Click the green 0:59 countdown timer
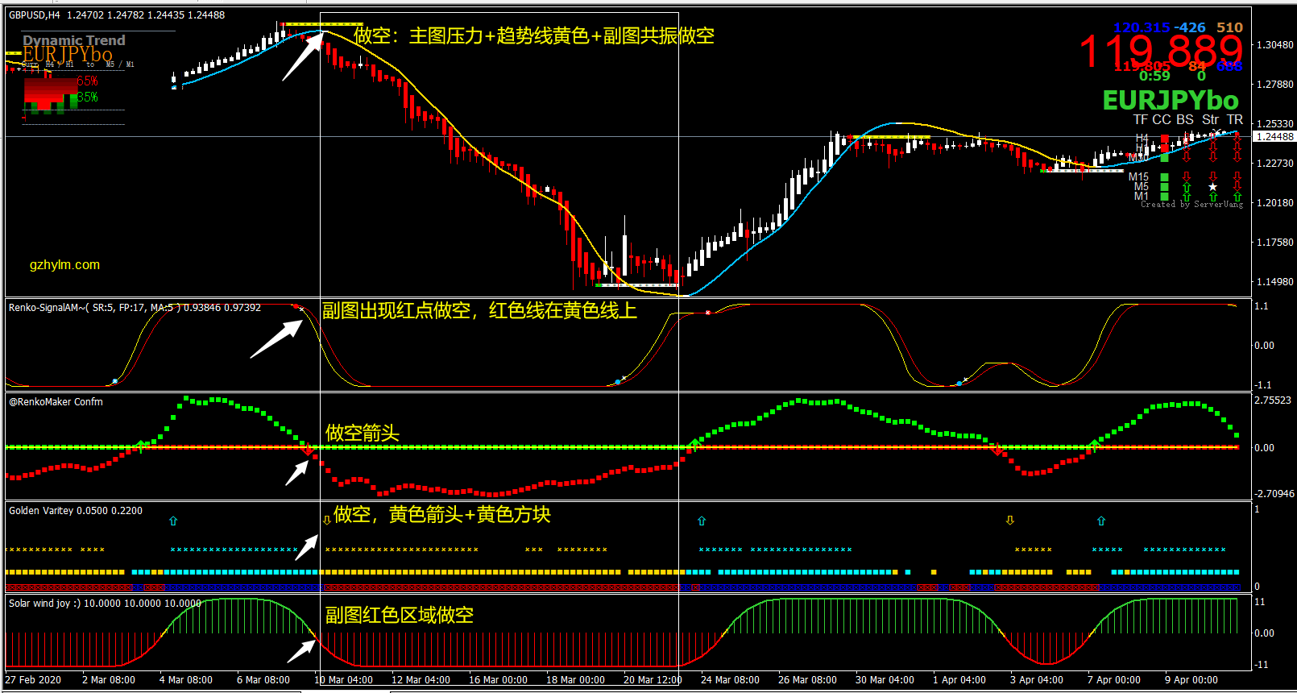The width and height of the screenshot is (1297, 693). tap(1154, 76)
